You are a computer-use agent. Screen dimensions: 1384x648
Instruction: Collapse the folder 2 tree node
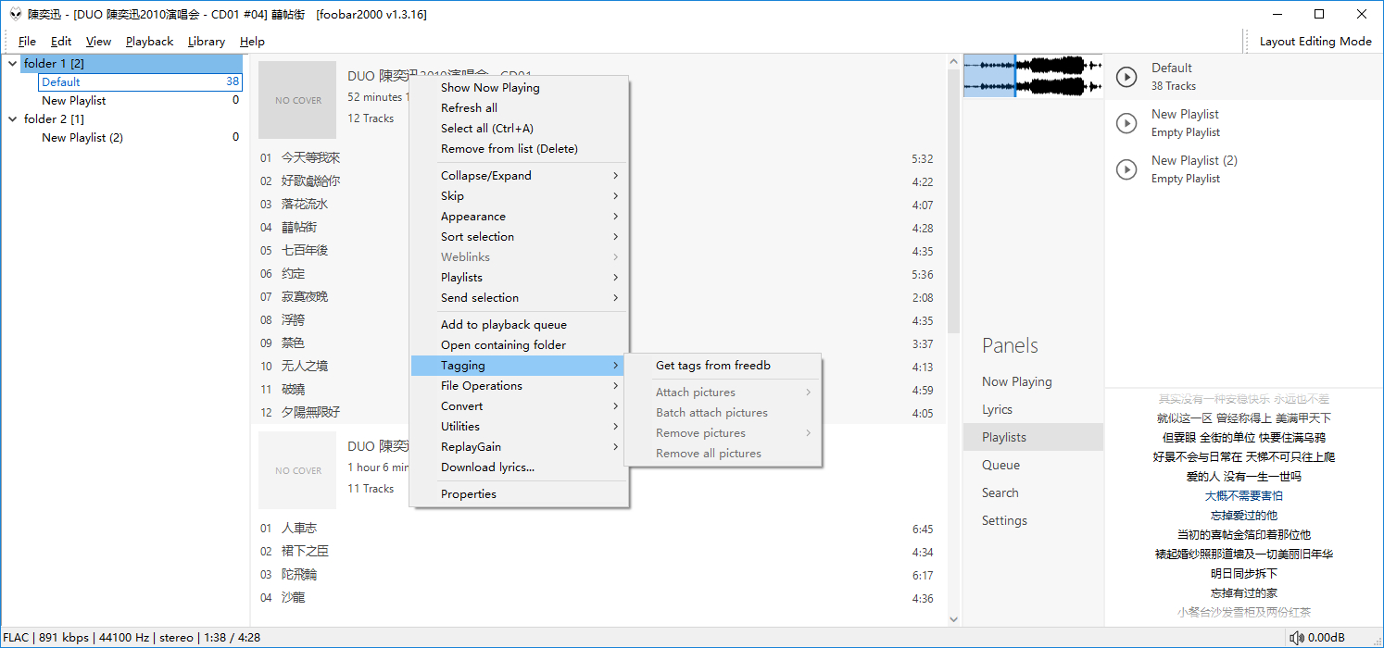coord(12,119)
